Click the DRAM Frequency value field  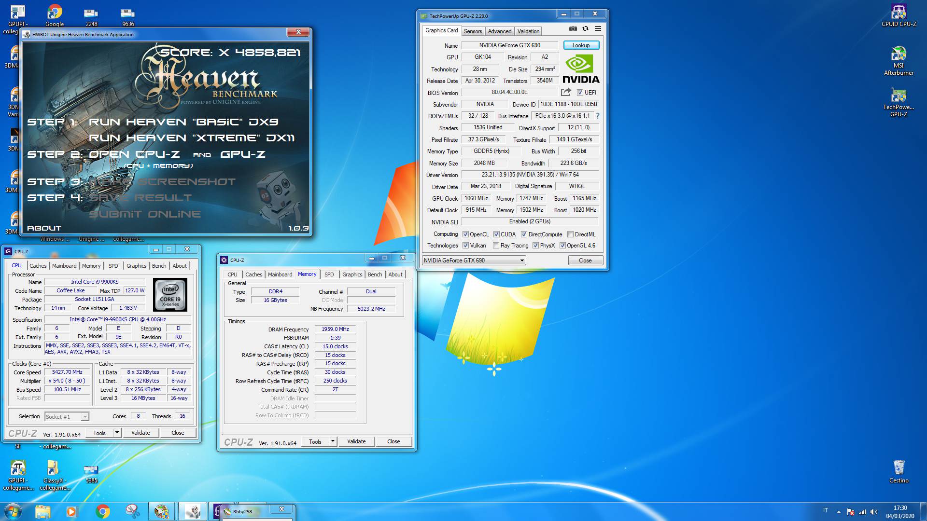point(335,329)
